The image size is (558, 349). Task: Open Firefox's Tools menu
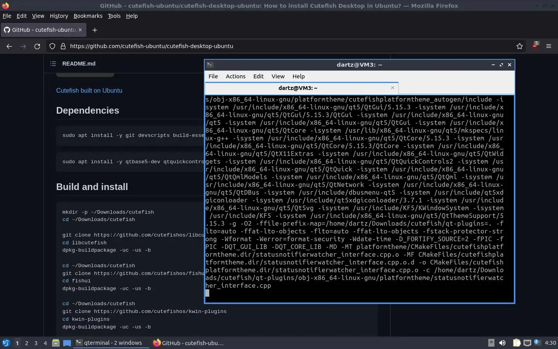tap(114, 16)
